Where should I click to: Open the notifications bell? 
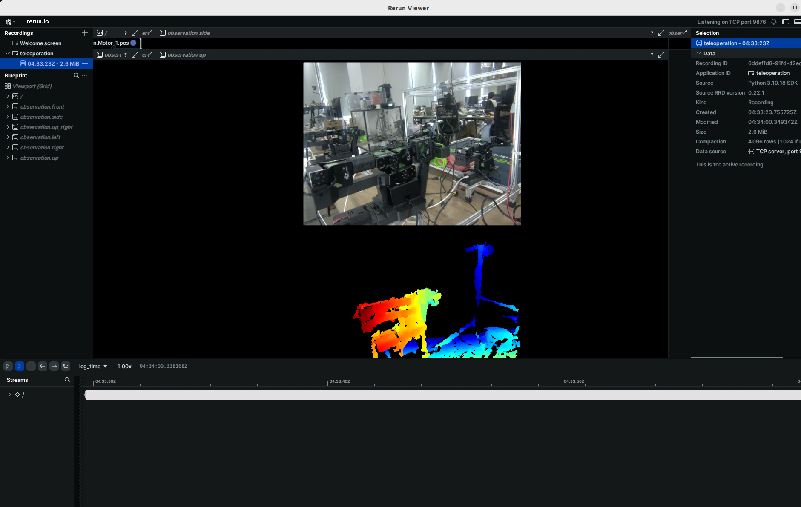point(774,22)
